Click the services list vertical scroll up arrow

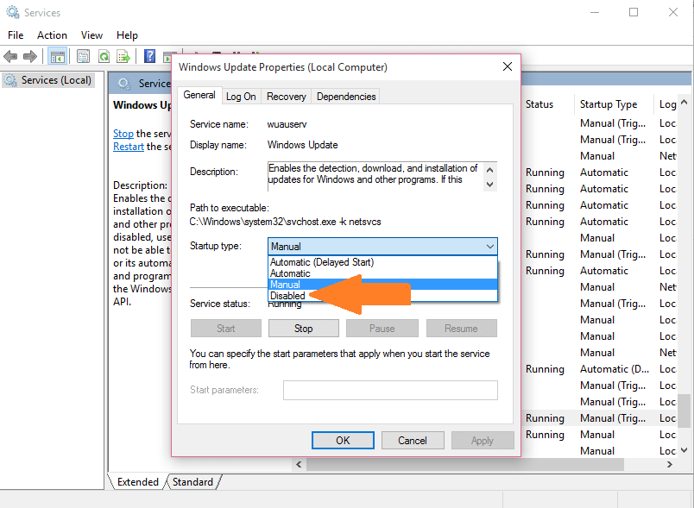(685, 103)
